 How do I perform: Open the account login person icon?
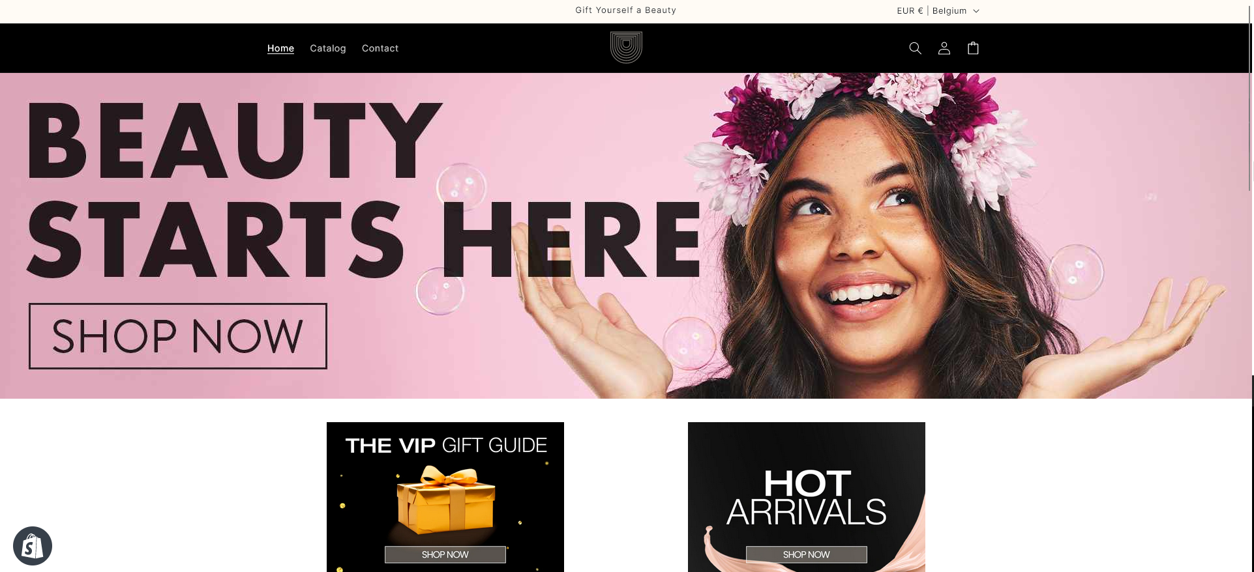coord(944,48)
